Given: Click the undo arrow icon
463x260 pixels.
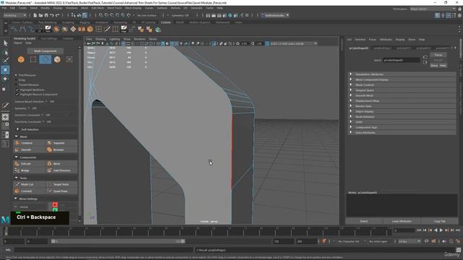Looking at the screenshot, I should [x=52, y=15].
